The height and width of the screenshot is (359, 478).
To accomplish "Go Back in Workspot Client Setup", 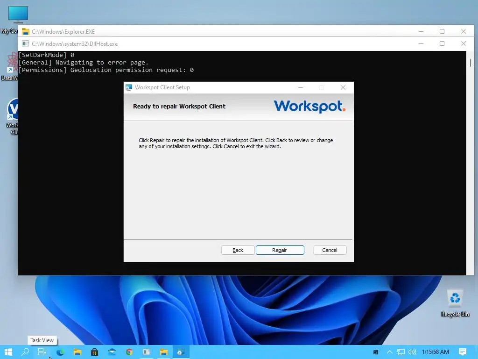I will coord(238,250).
